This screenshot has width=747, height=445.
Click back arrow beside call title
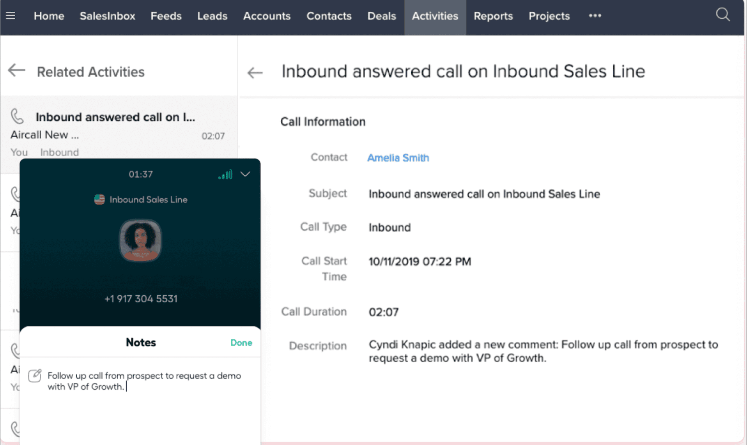255,72
